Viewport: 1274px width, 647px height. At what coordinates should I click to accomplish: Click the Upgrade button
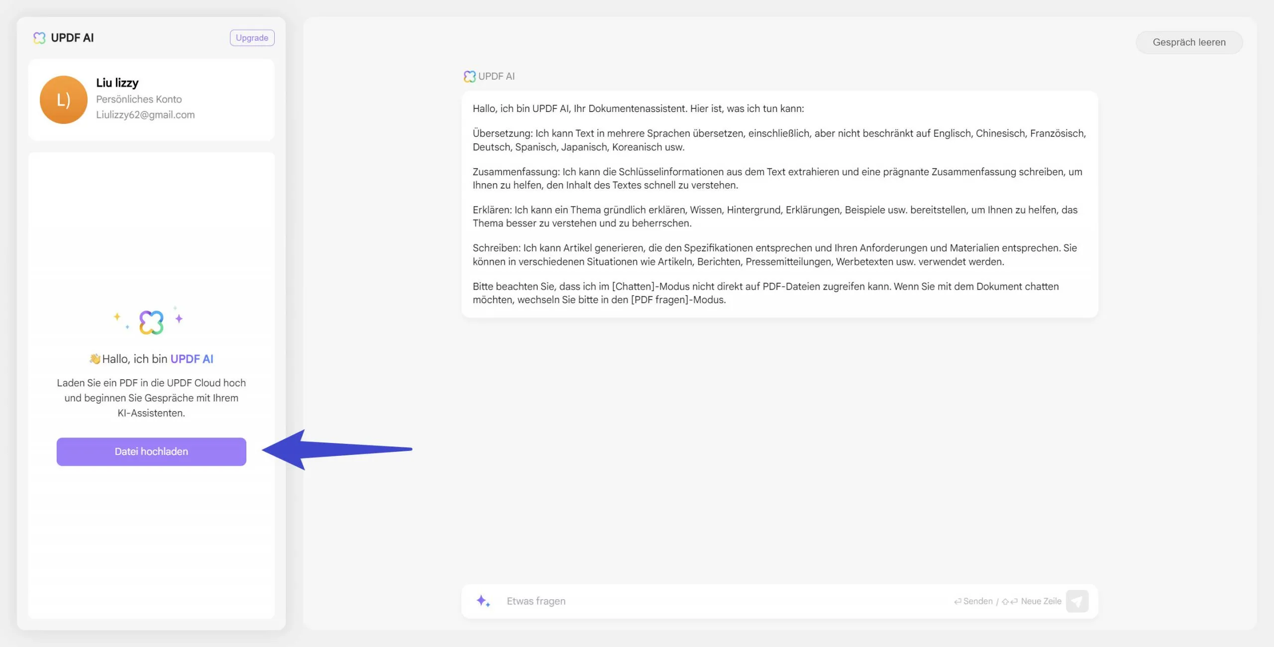coord(252,37)
